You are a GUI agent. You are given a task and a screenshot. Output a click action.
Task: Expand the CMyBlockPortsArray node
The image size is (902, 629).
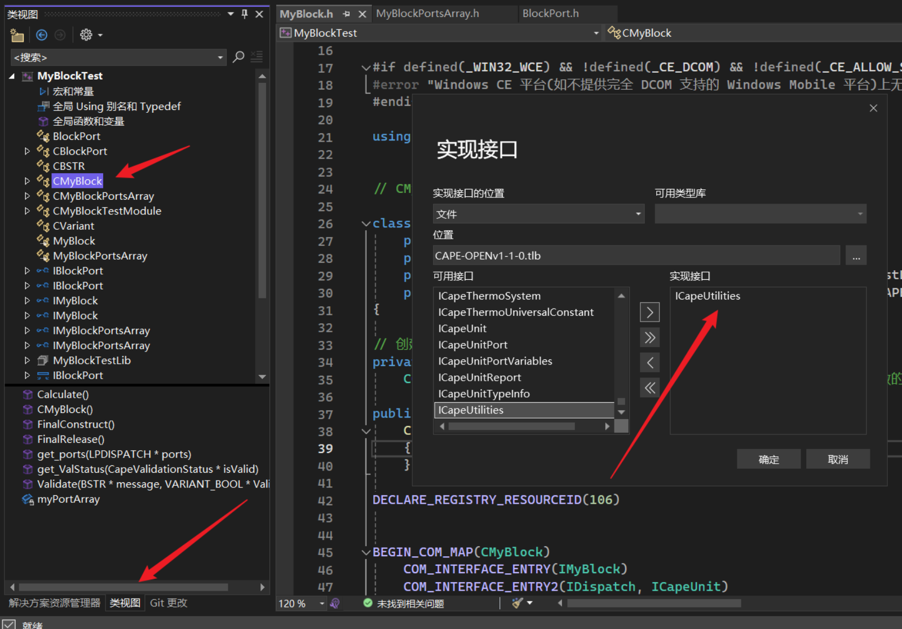27,196
